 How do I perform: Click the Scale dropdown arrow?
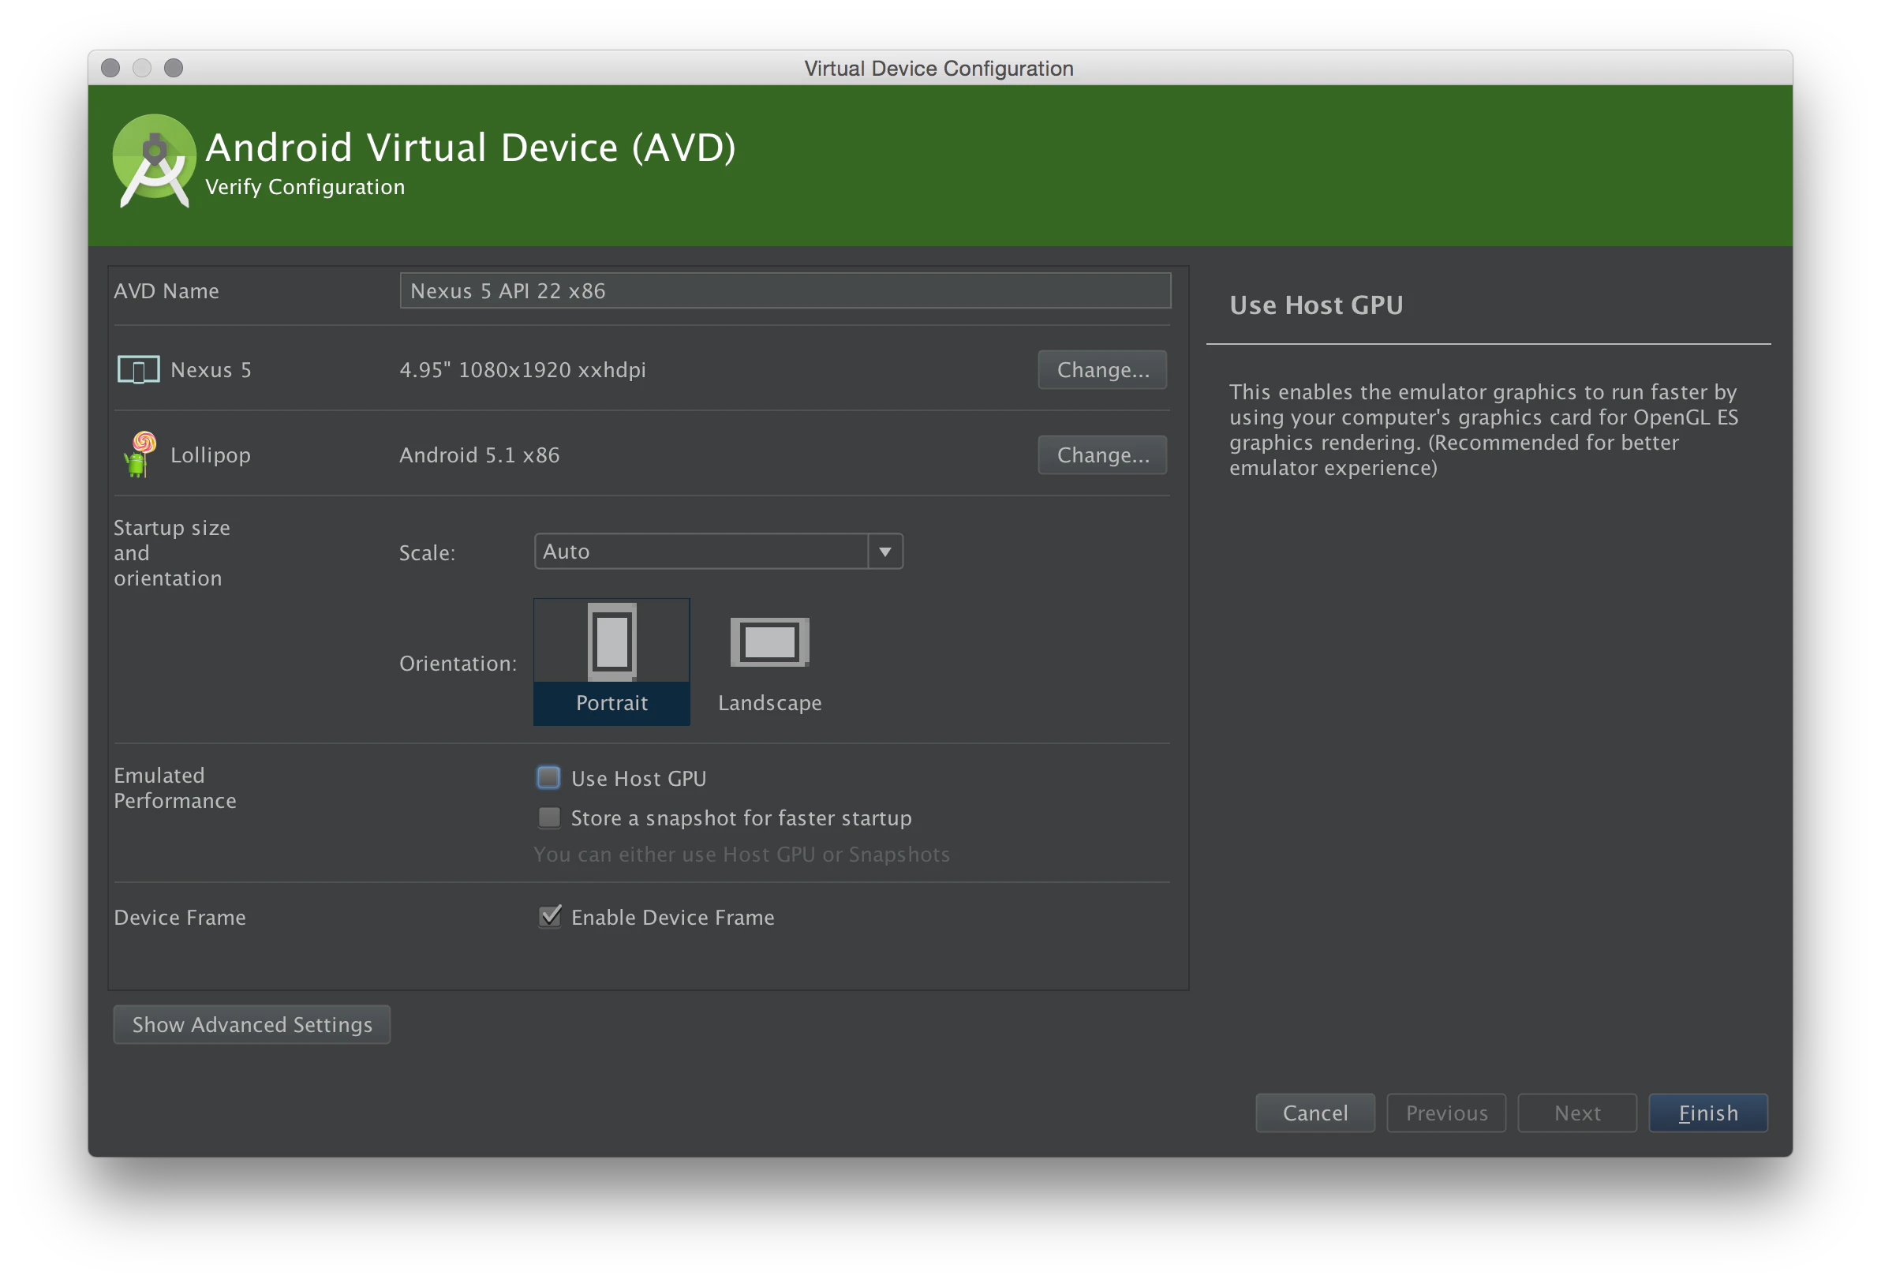pyautogui.click(x=884, y=552)
